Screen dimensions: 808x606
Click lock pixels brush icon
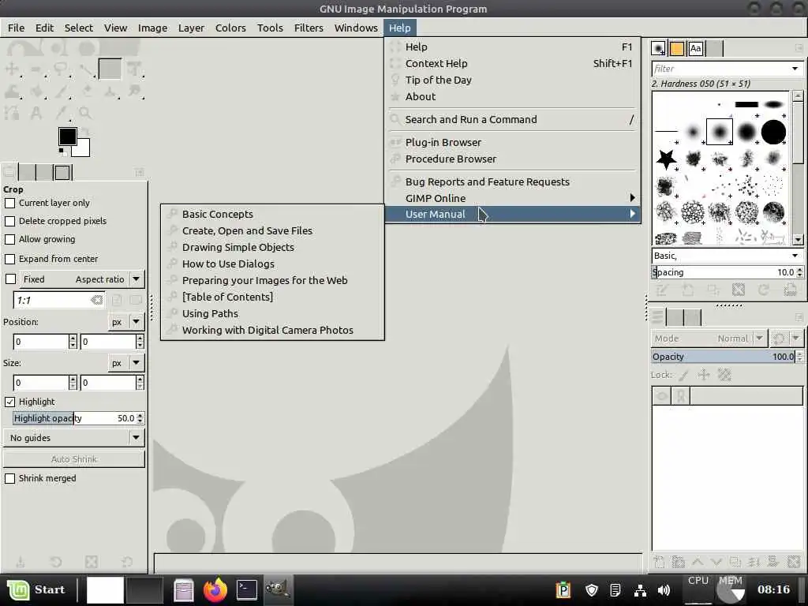683,375
